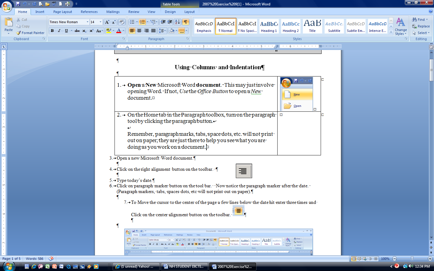Click the Shrink Font icon
This screenshot has width=434, height=271.
(114, 22)
